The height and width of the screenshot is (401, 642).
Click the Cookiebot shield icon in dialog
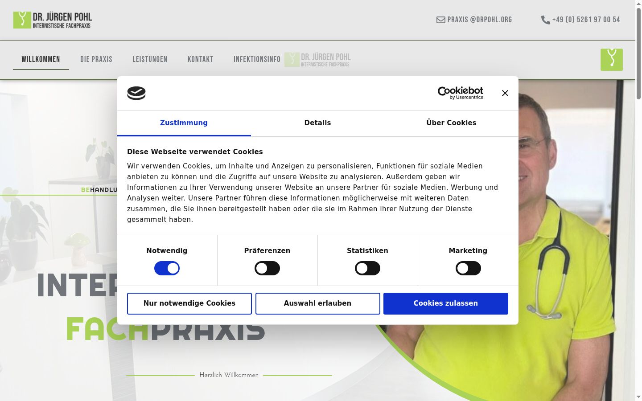[x=136, y=93]
